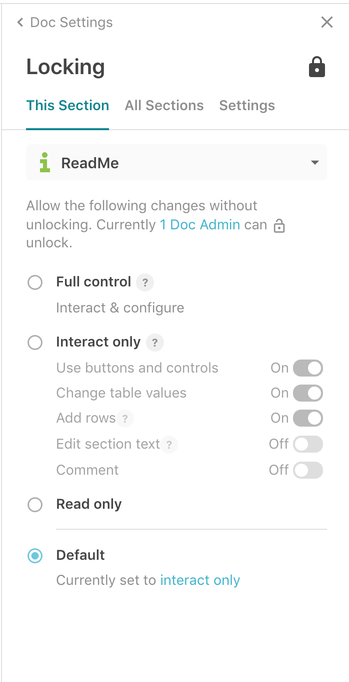Click the help icon next to Interact only
Image resolution: width=349 pixels, height=682 pixels.
coord(155,343)
